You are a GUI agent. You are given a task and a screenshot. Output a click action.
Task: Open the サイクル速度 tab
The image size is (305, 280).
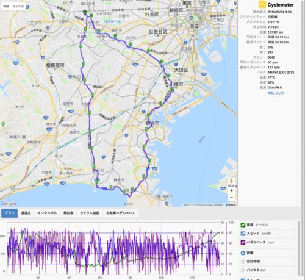[90, 213]
